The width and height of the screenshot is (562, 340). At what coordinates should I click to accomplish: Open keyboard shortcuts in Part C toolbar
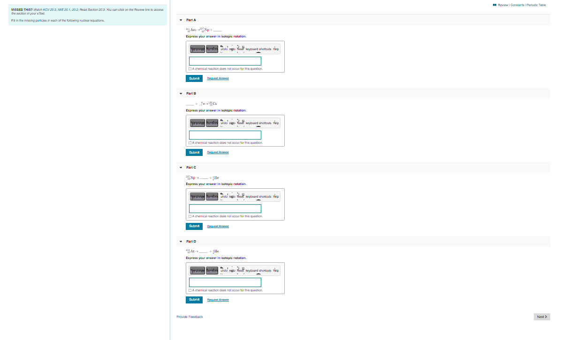click(258, 197)
